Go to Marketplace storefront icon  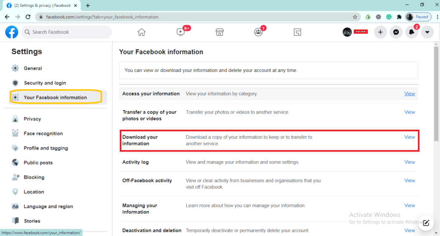coord(219,32)
